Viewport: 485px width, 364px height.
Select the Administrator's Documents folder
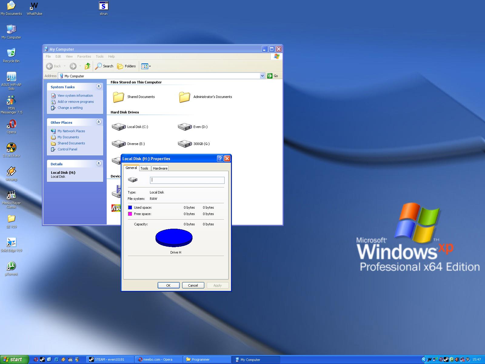tap(205, 97)
